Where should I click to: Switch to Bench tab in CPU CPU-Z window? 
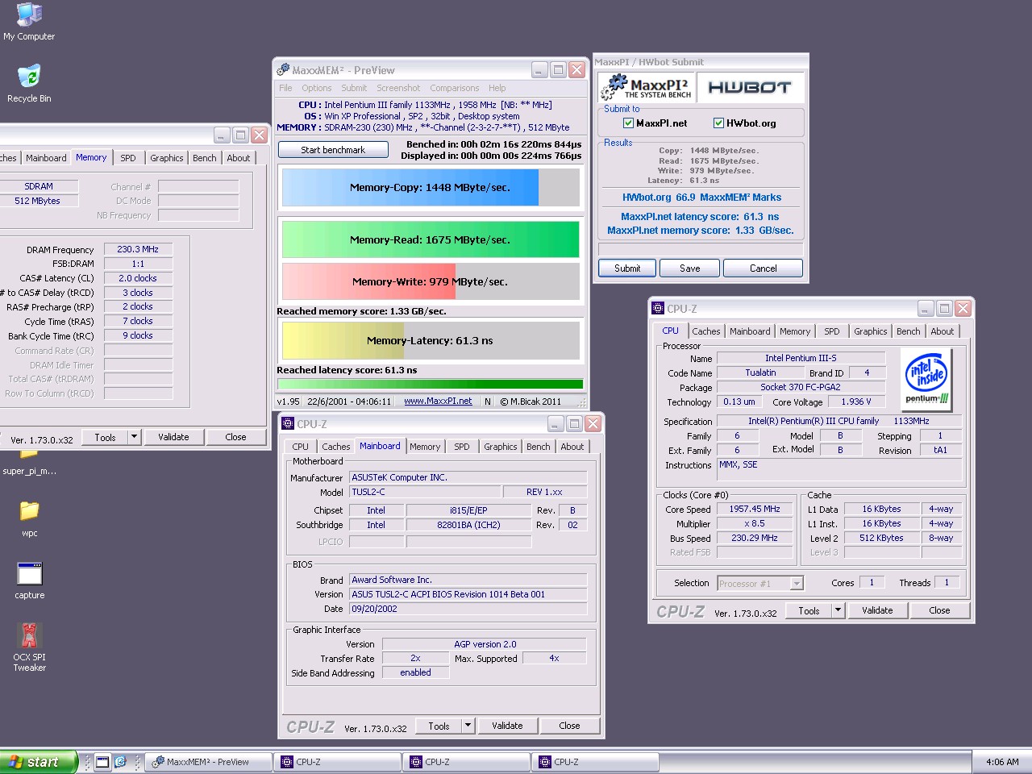909,331
